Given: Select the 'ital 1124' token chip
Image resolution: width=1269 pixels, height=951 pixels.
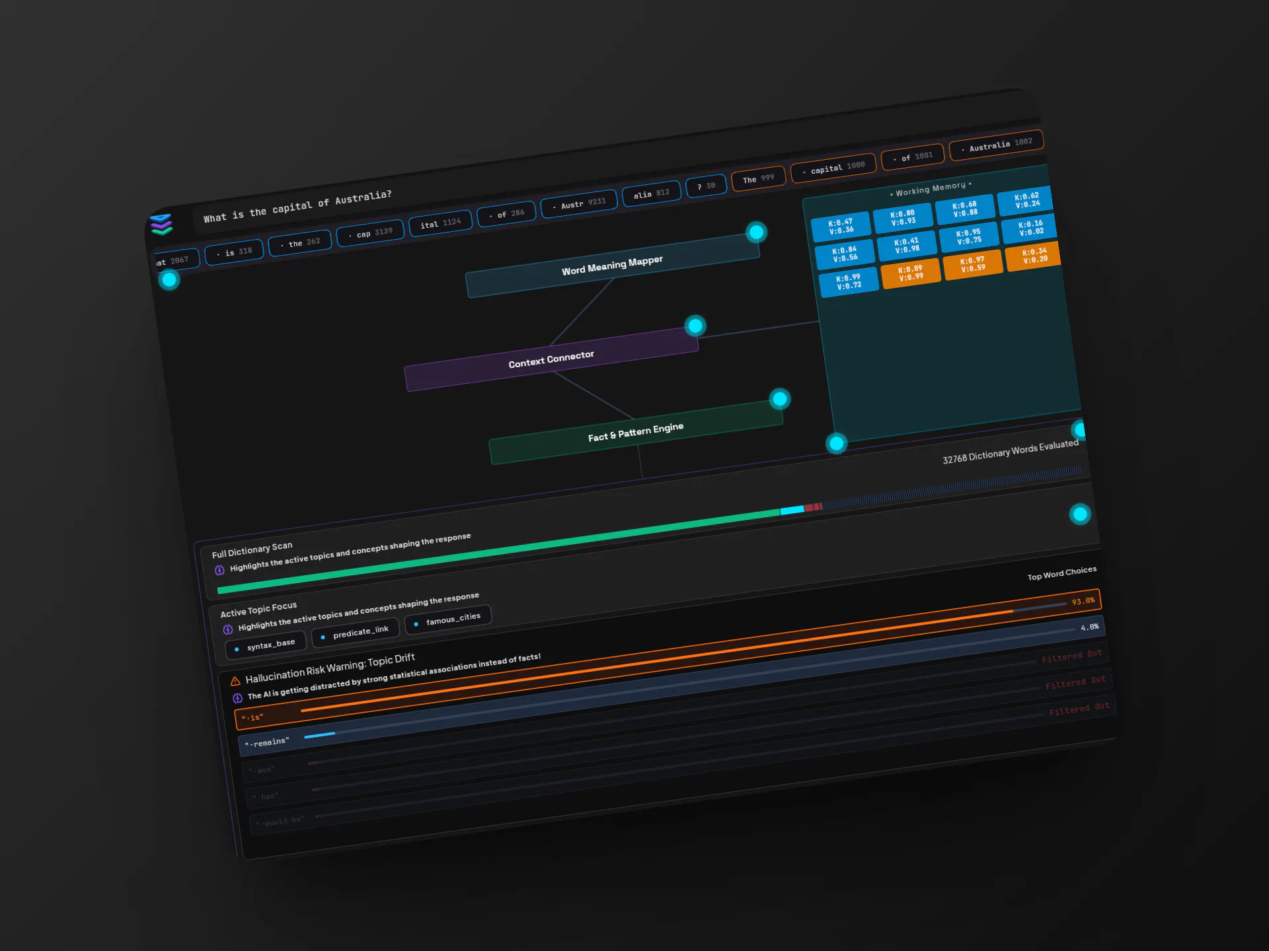Looking at the screenshot, I should click(x=440, y=223).
